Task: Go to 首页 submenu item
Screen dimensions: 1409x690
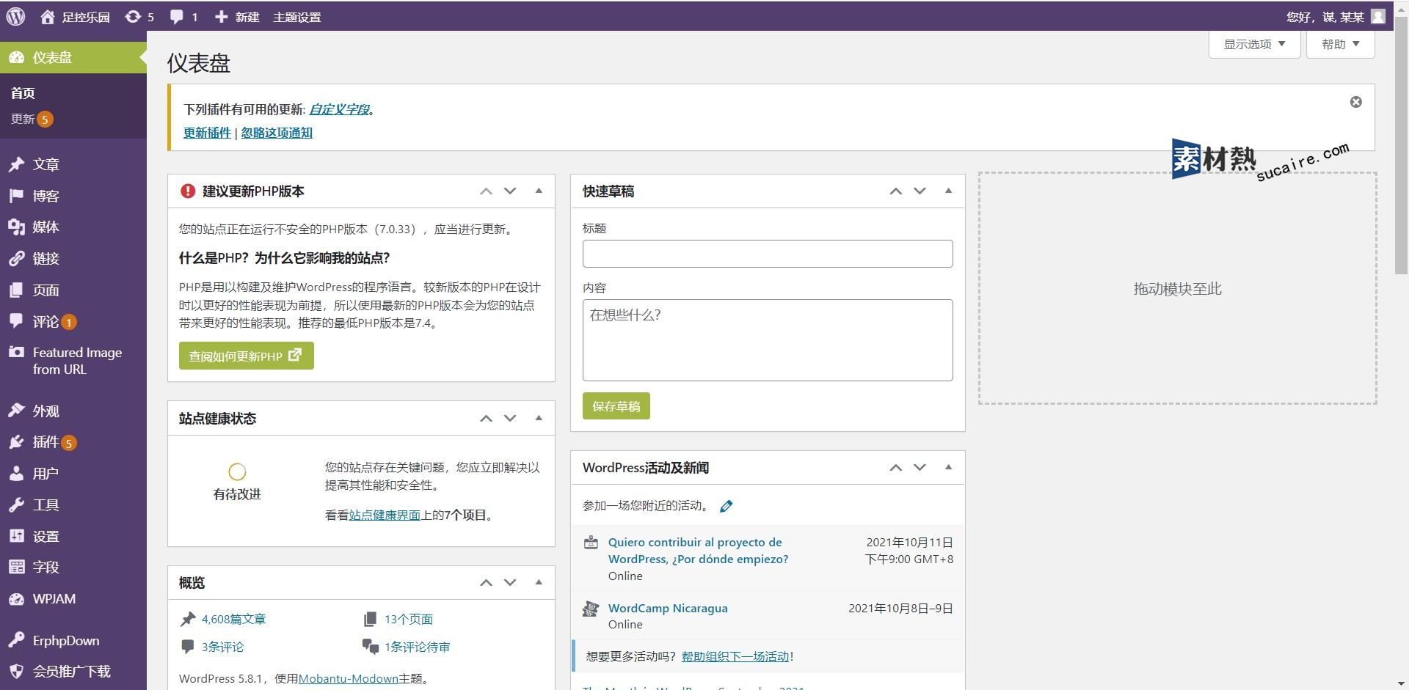Action: (23, 93)
